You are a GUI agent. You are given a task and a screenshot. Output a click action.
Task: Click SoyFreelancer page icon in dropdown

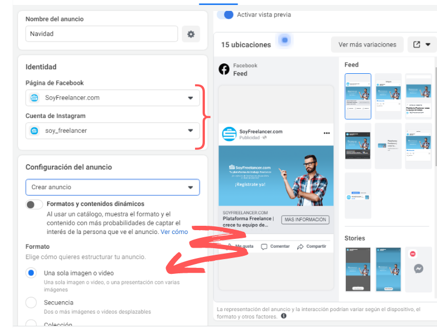34,98
